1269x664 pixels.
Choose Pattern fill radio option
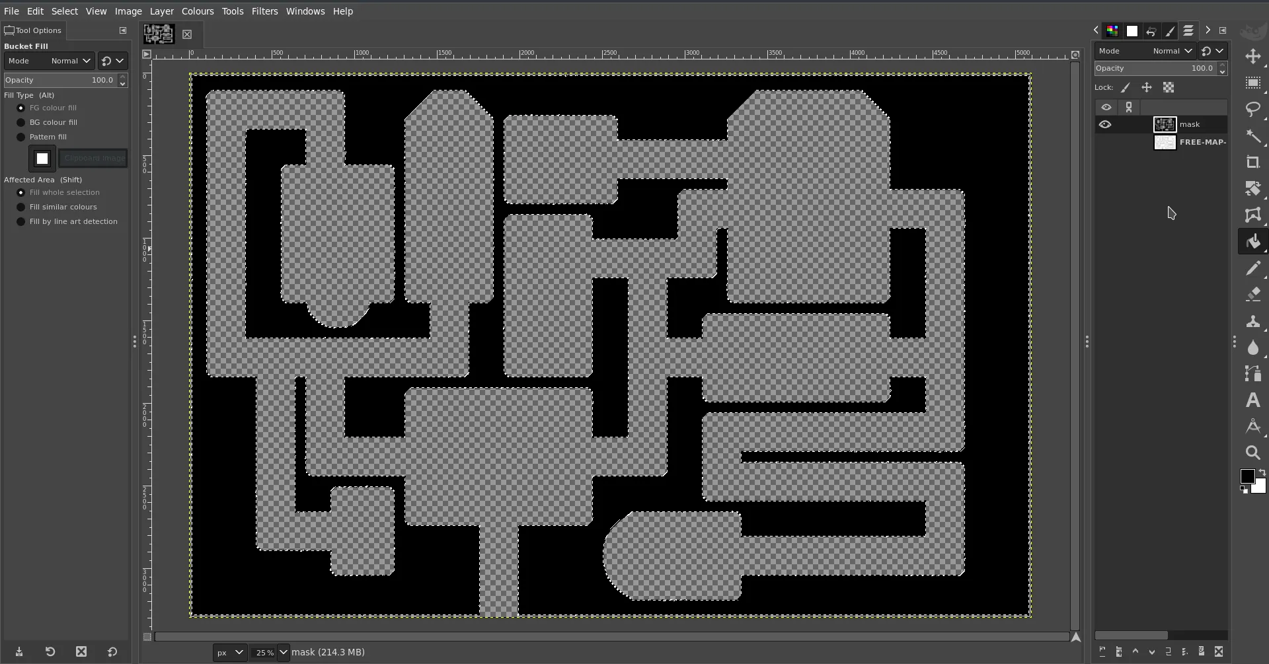(x=21, y=137)
